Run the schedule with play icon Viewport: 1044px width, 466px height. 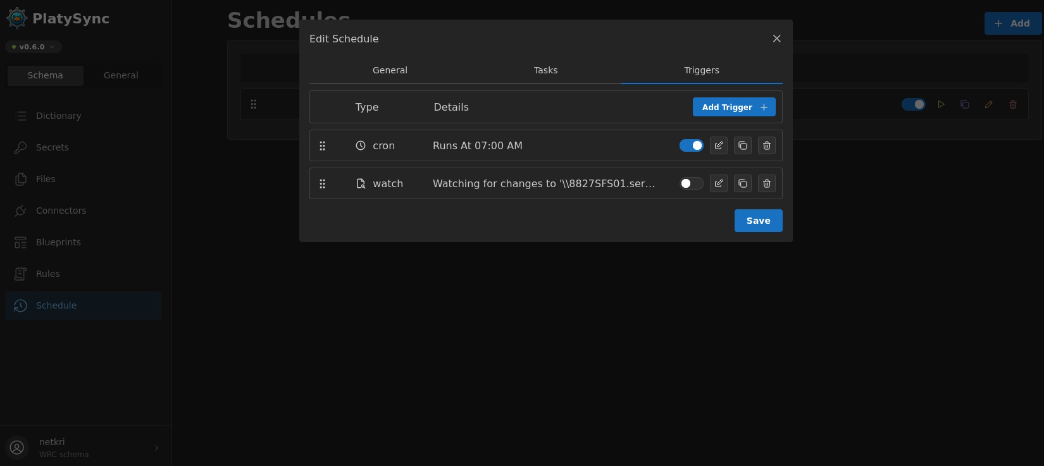941,104
